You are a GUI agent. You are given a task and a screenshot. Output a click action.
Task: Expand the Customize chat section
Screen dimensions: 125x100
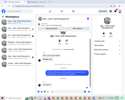click(107, 41)
